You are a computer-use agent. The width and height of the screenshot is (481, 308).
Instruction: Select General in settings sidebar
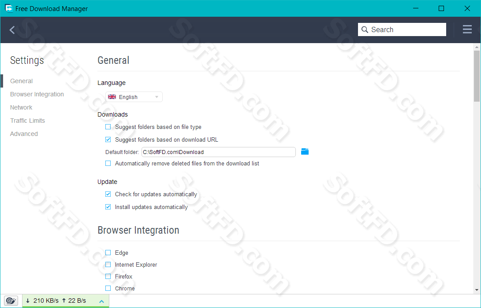click(x=21, y=81)
